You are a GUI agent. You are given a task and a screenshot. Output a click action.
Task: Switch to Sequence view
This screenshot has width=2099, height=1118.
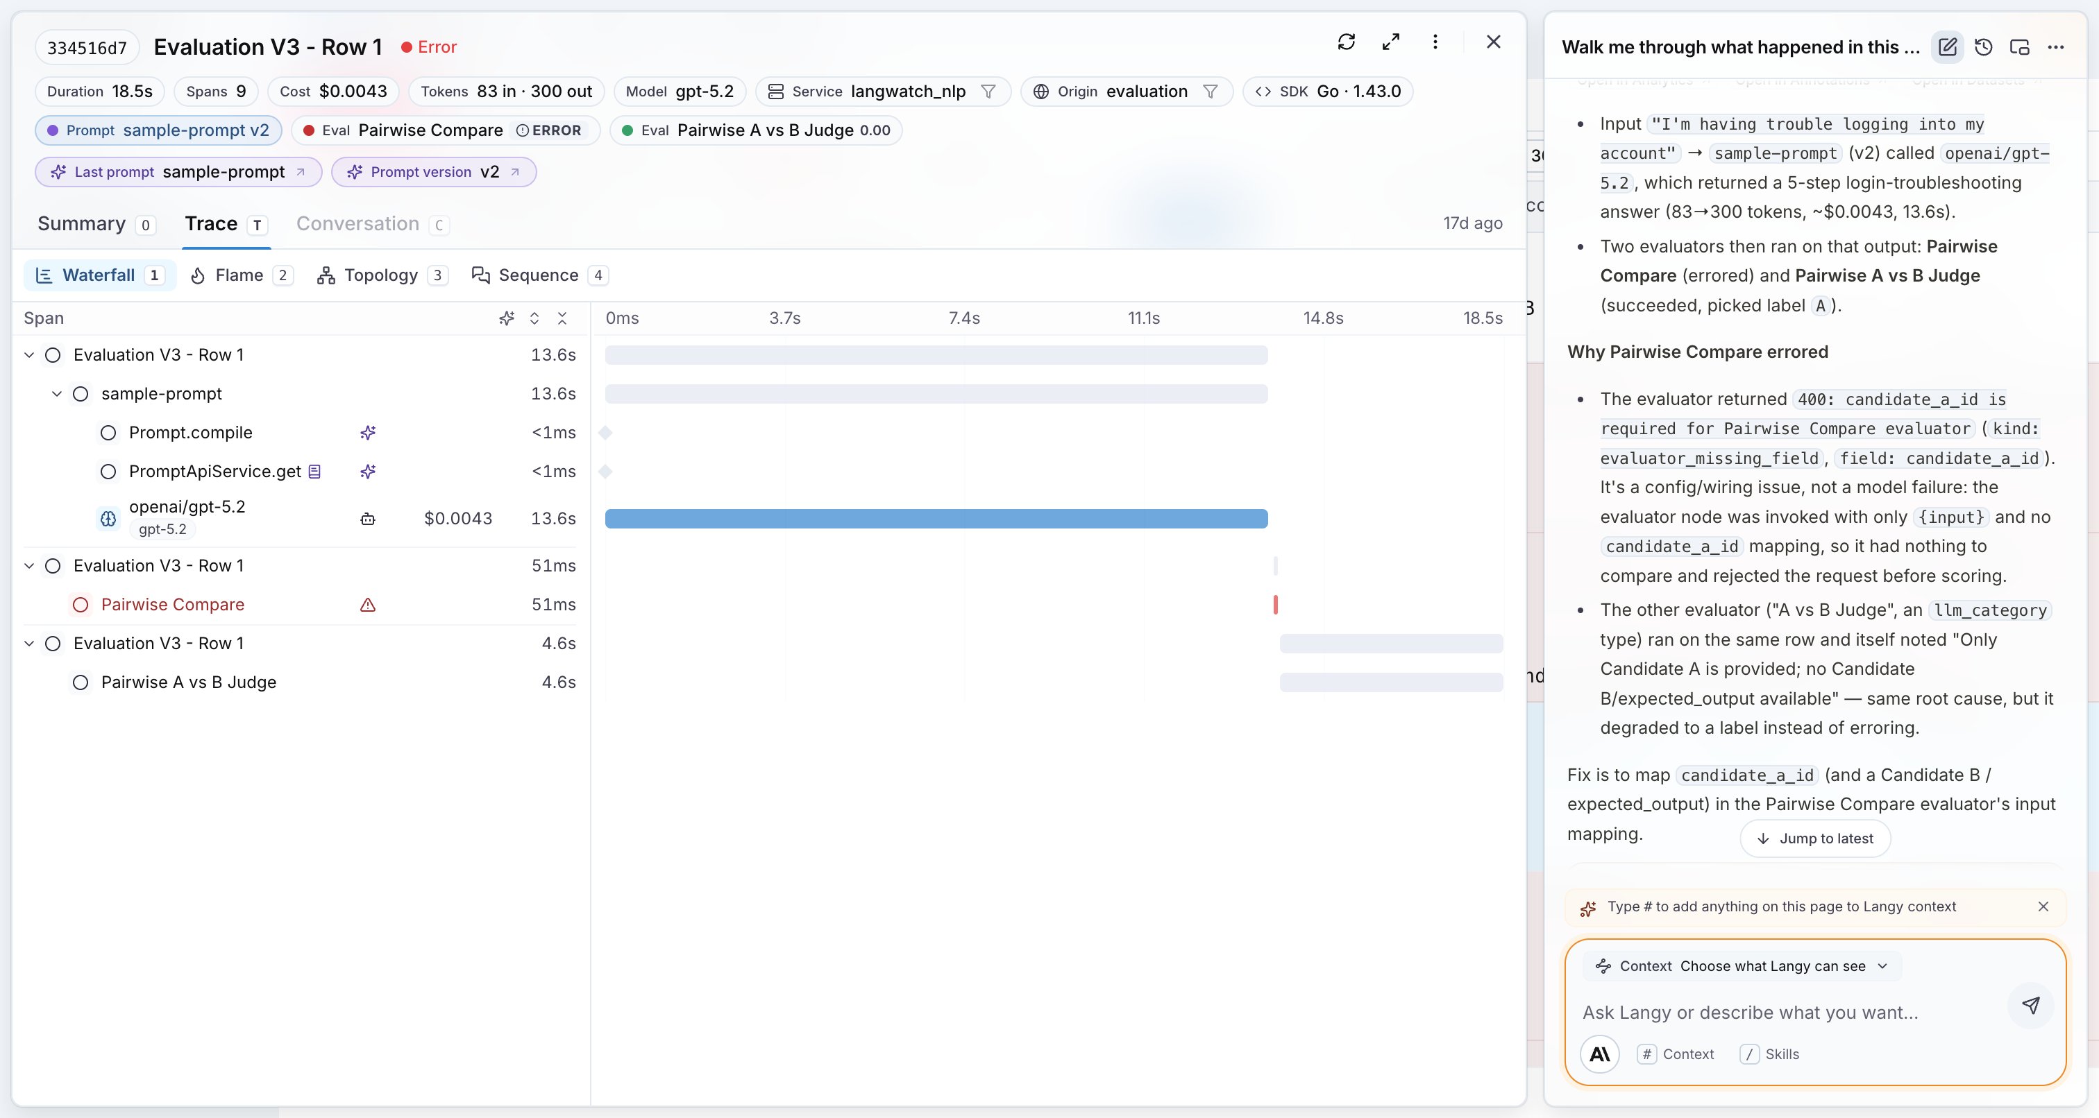tap(539, 275)
